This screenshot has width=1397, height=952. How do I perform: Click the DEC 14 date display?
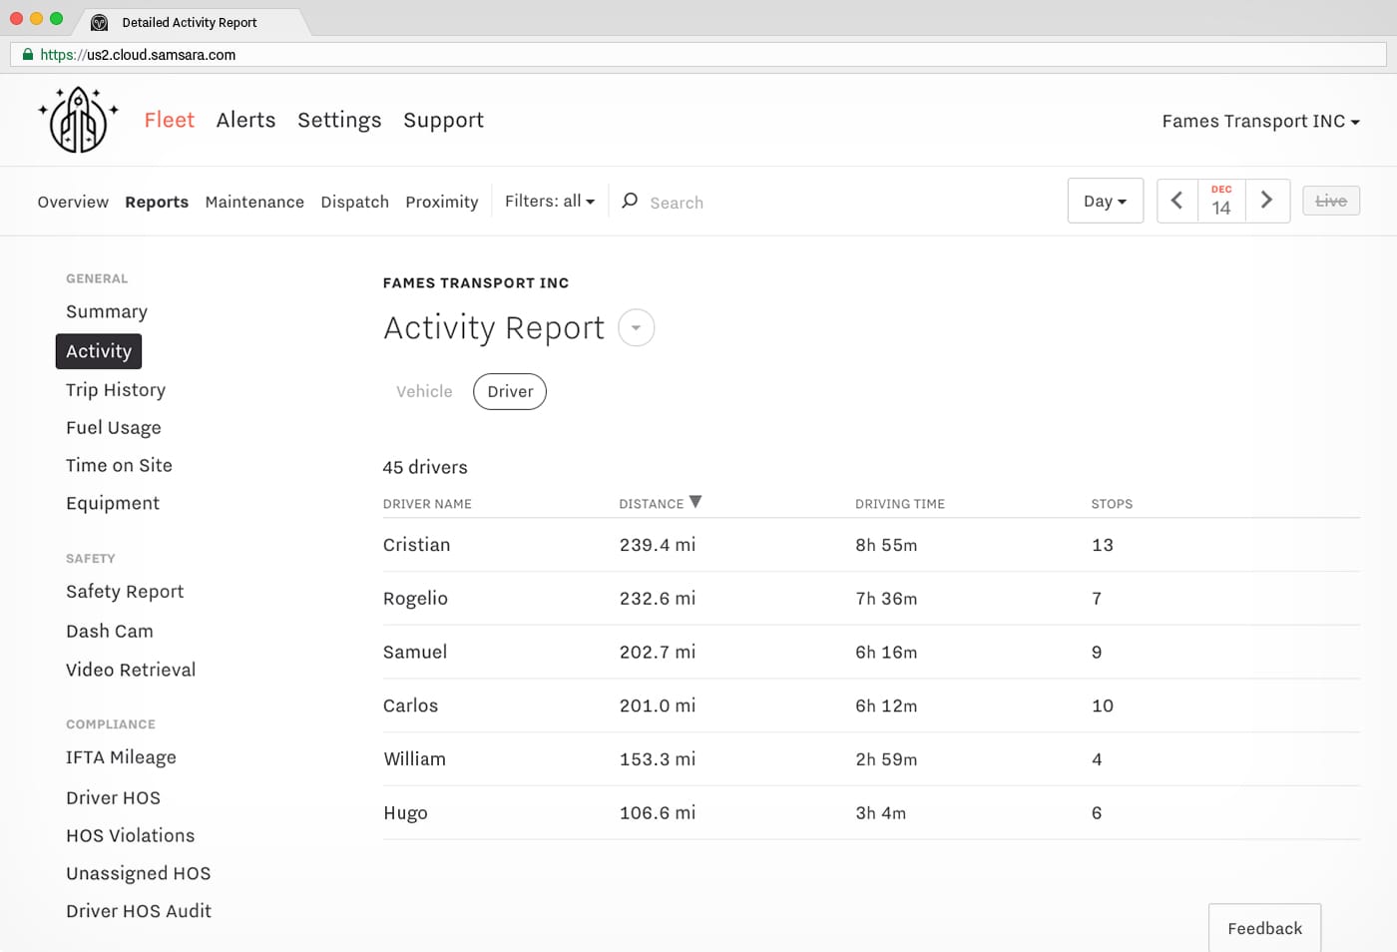(x=1221, y=201)
